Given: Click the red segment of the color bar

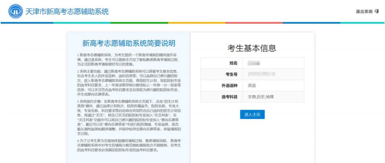Looking at the screenshot, I should point(254,23).
